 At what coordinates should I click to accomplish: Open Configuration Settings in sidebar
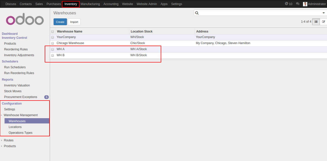pyautogui.click(x=10, y=109)
